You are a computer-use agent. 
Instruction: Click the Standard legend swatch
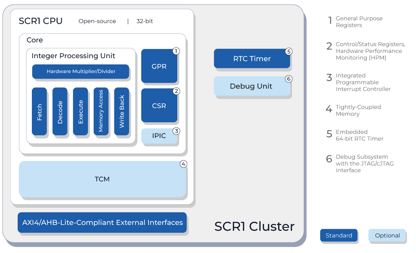[339, 235]
